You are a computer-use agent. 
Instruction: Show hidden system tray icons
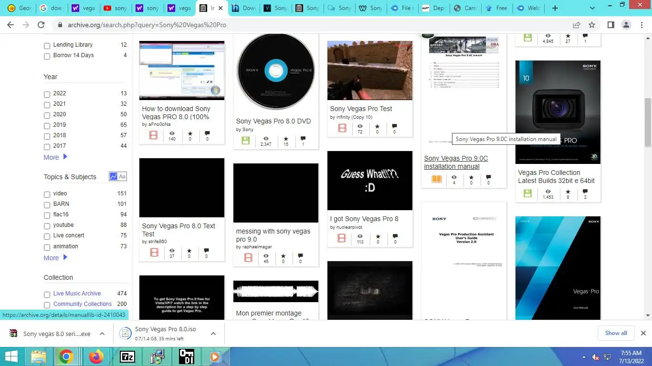click(x=584, y=357)
